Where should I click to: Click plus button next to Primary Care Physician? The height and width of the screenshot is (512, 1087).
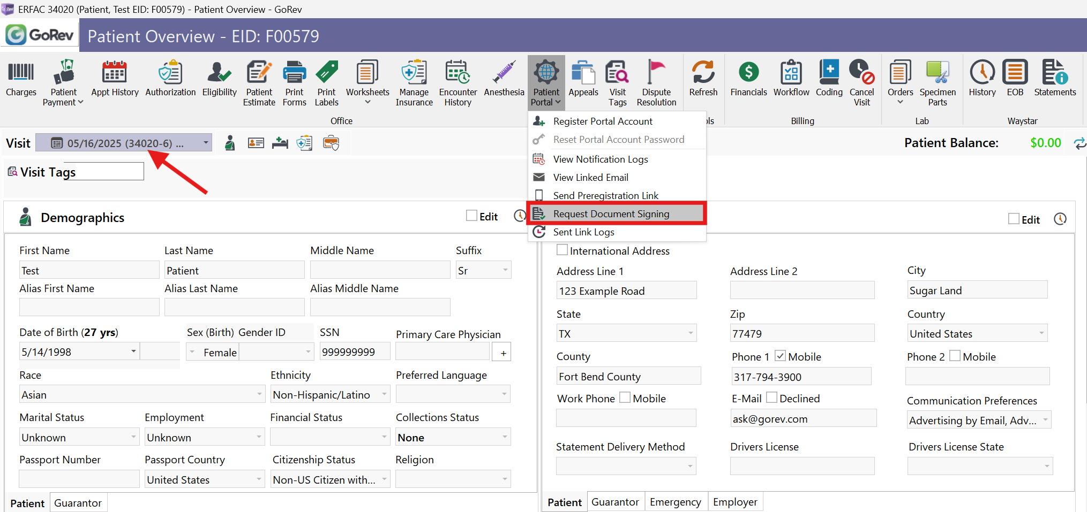point(503,353)
